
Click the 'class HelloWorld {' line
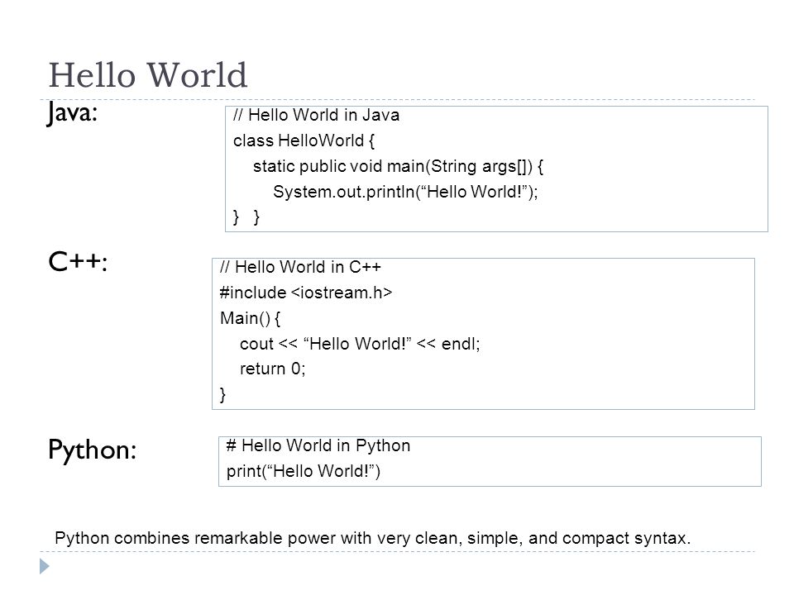coord(304,140)
